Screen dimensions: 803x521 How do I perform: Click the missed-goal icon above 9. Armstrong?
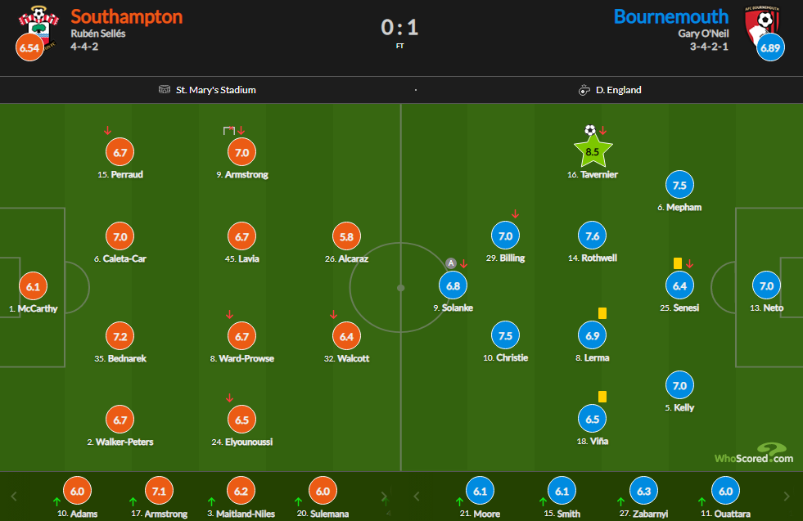click(229, 130)
